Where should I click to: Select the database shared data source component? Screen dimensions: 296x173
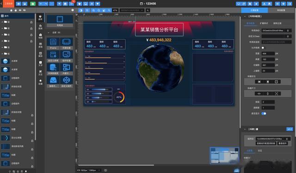[53, 69]
